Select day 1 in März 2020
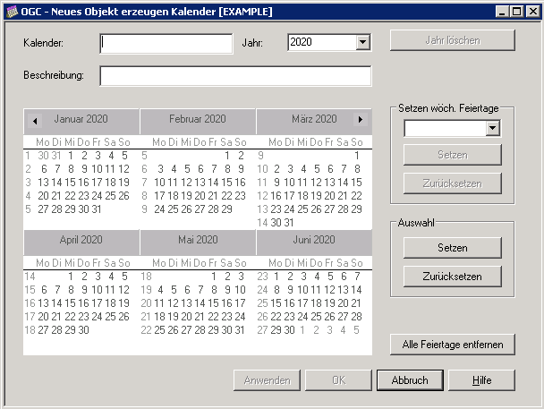The width and height of the screenshot is (544, 409). 356,156
